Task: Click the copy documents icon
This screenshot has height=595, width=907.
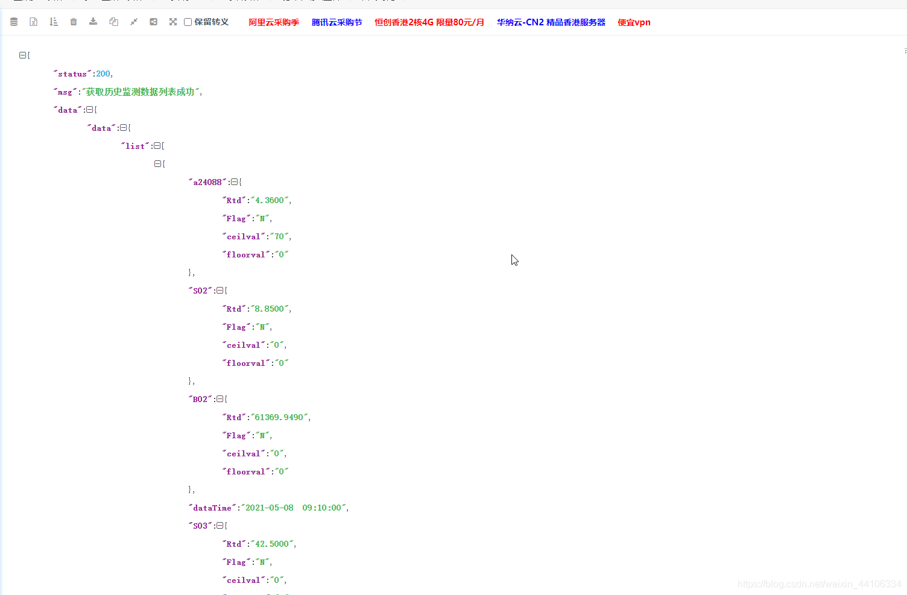Action: (113, 22)
